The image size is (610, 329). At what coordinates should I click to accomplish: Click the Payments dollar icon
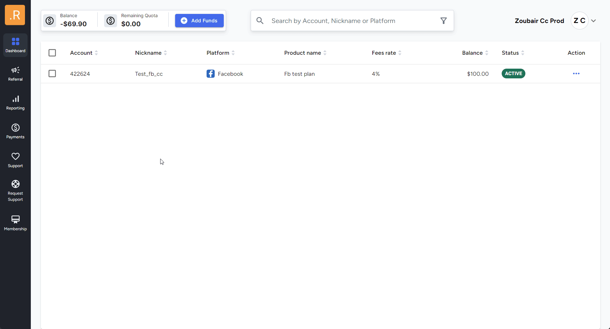(15, 128)
